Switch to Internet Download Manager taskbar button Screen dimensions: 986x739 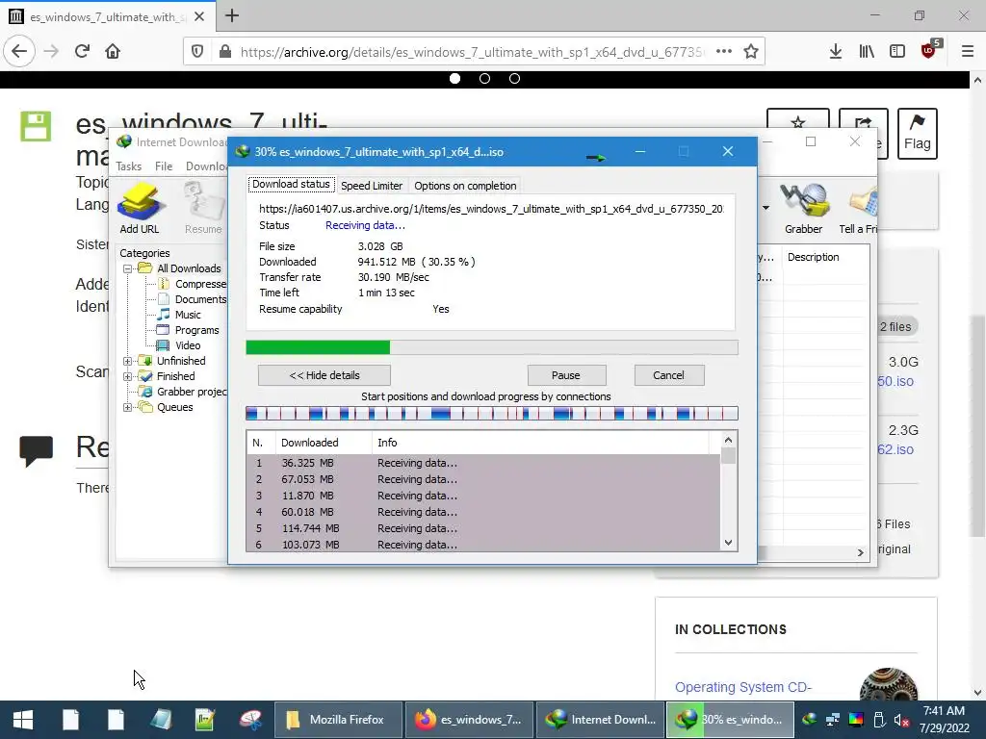(x=600, y=720)
